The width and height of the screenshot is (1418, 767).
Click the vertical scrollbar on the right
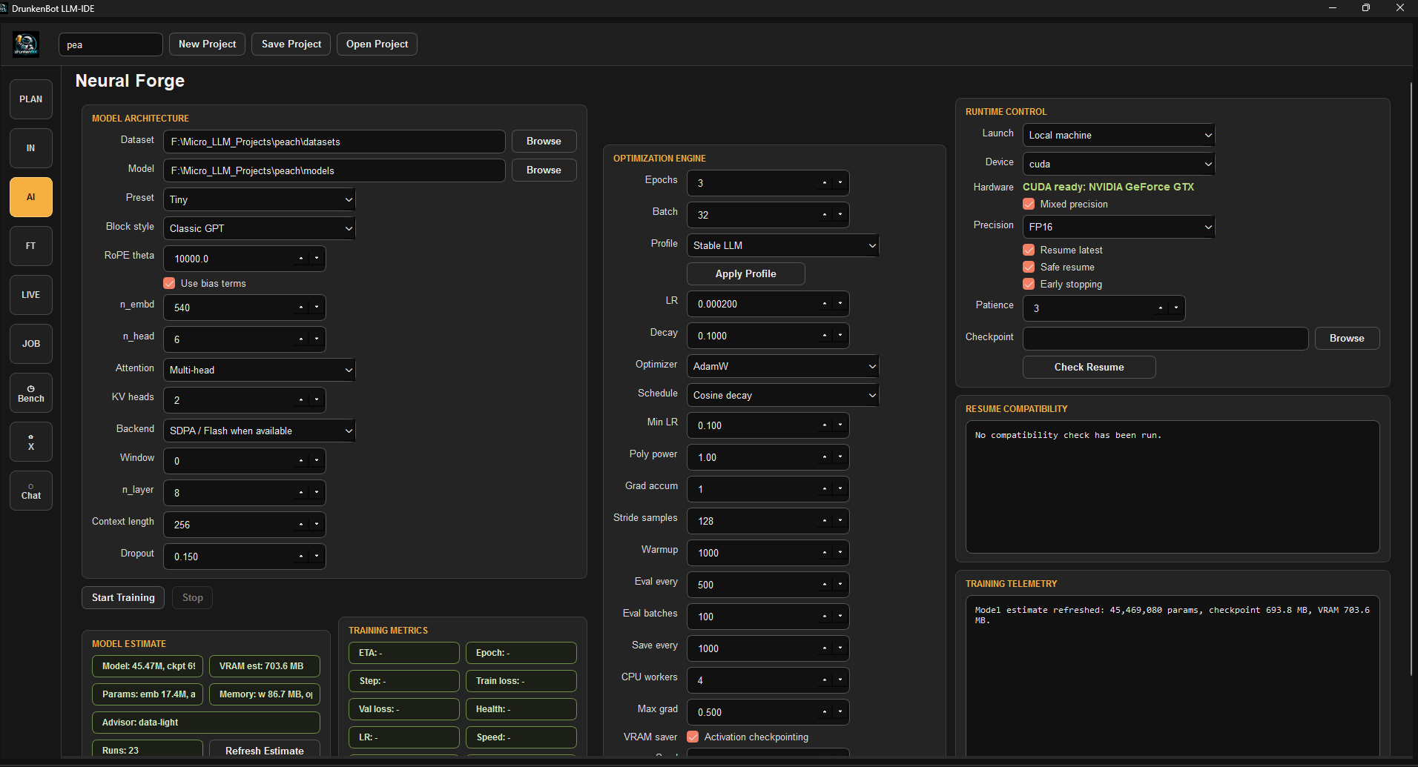tap(1411, 378)
